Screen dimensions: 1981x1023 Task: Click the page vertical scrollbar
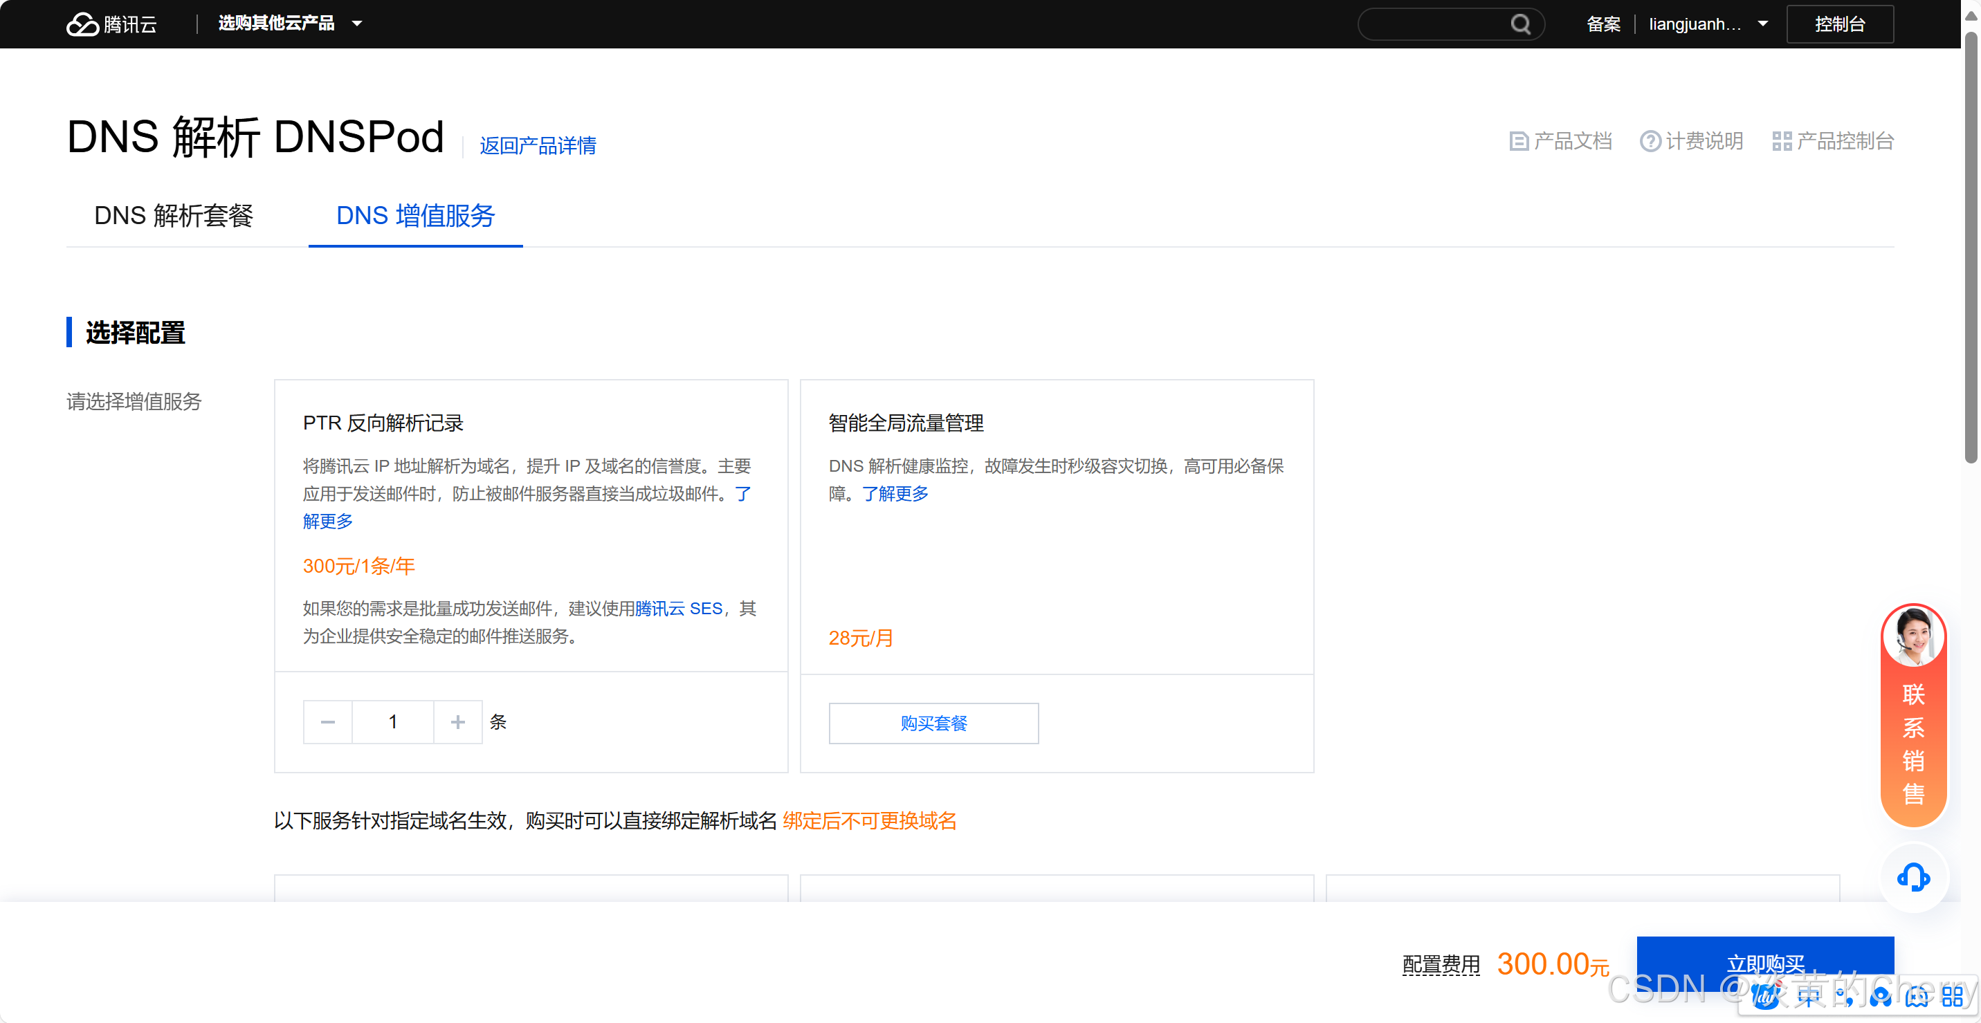[x=1970, y=246]
